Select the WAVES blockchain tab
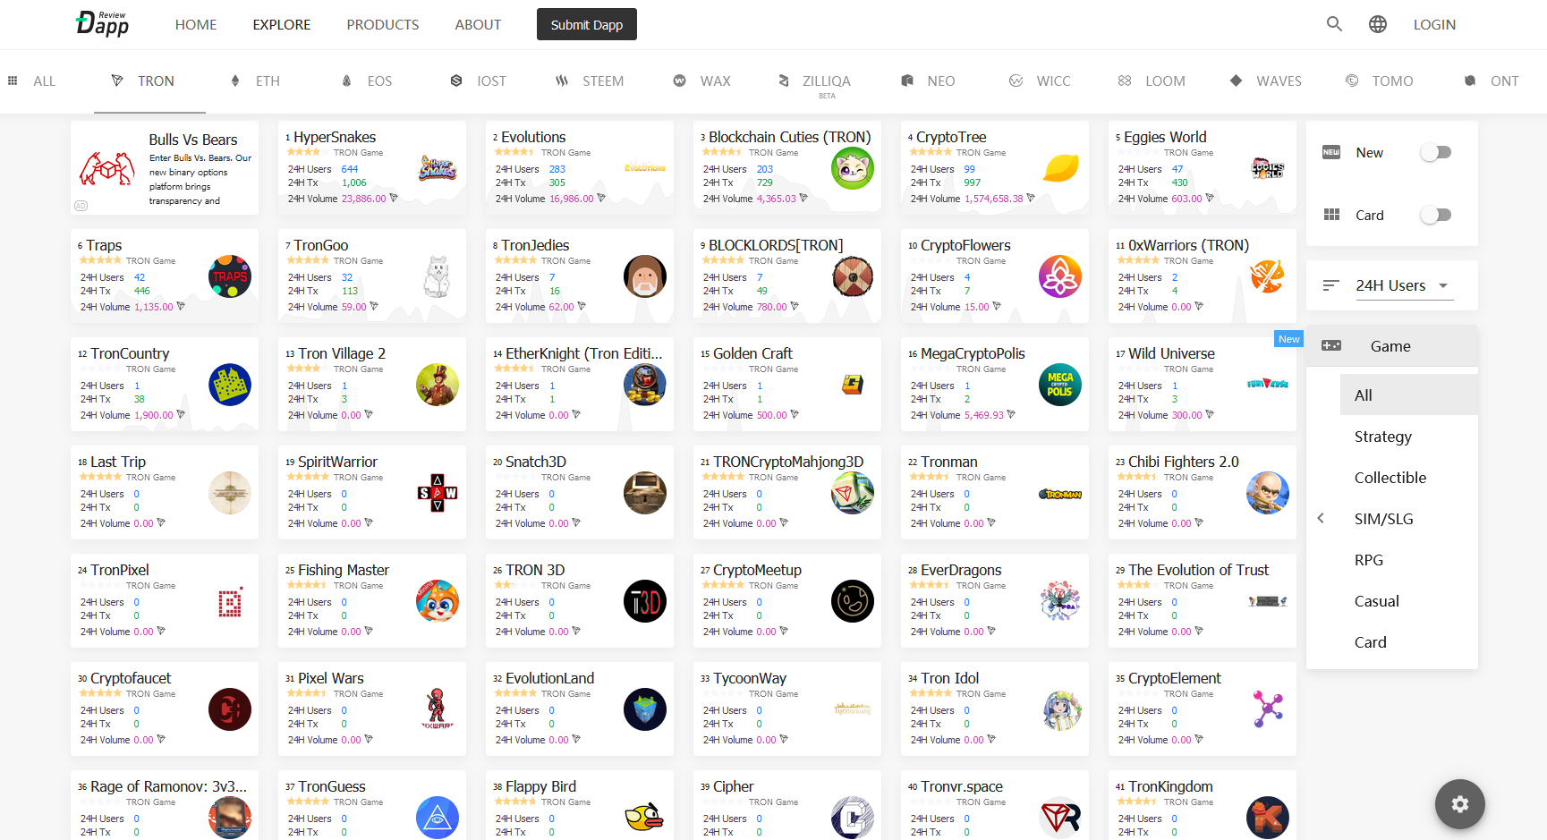1547x840 pixels. (1266, 81)
